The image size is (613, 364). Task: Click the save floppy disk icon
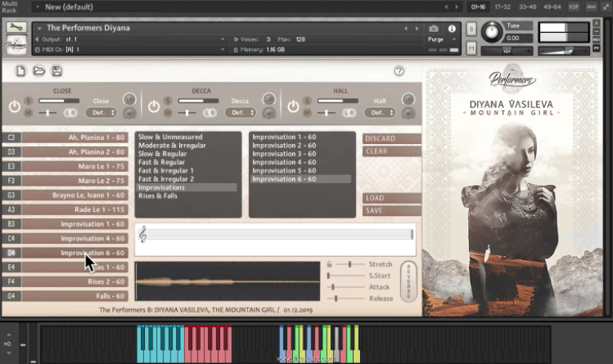(57, 70)
